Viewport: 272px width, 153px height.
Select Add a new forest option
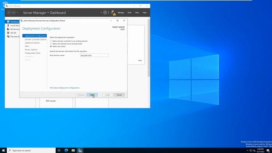click(x=51, y=46)
